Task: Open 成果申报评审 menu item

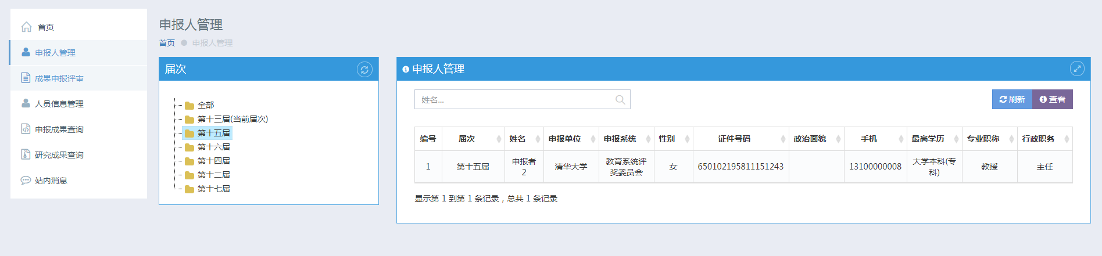Action: 78,78
